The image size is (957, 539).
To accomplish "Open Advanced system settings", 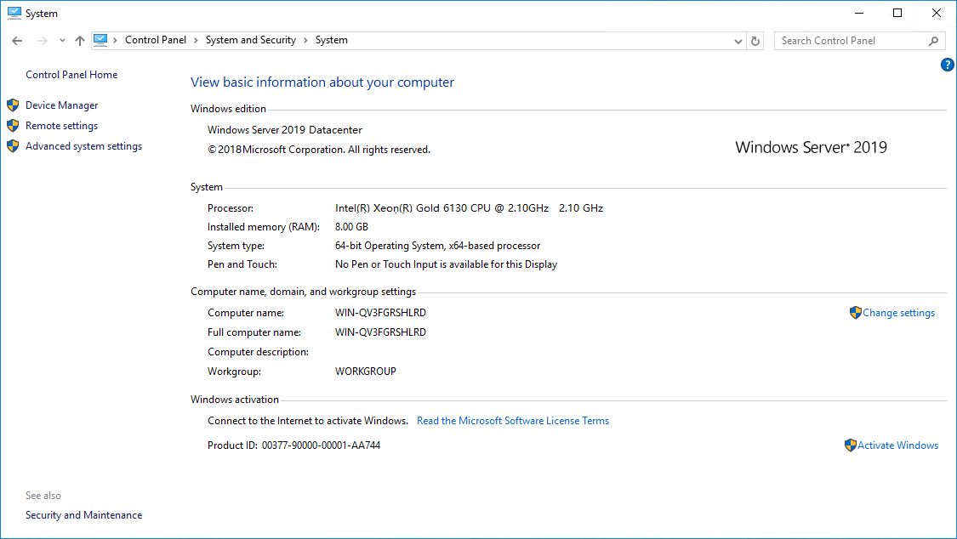I will [83, 146].
